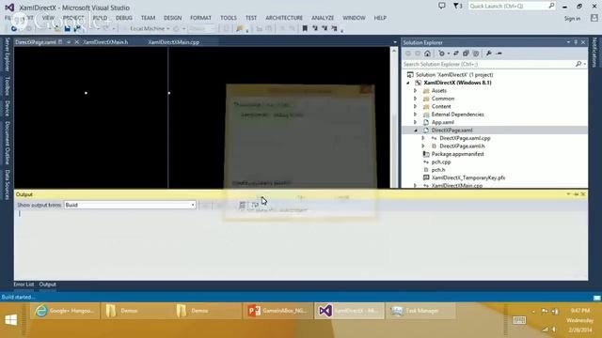Open the Show output from Build dropdown
This screenshot has width=602, height=338.
coord(192,205)
